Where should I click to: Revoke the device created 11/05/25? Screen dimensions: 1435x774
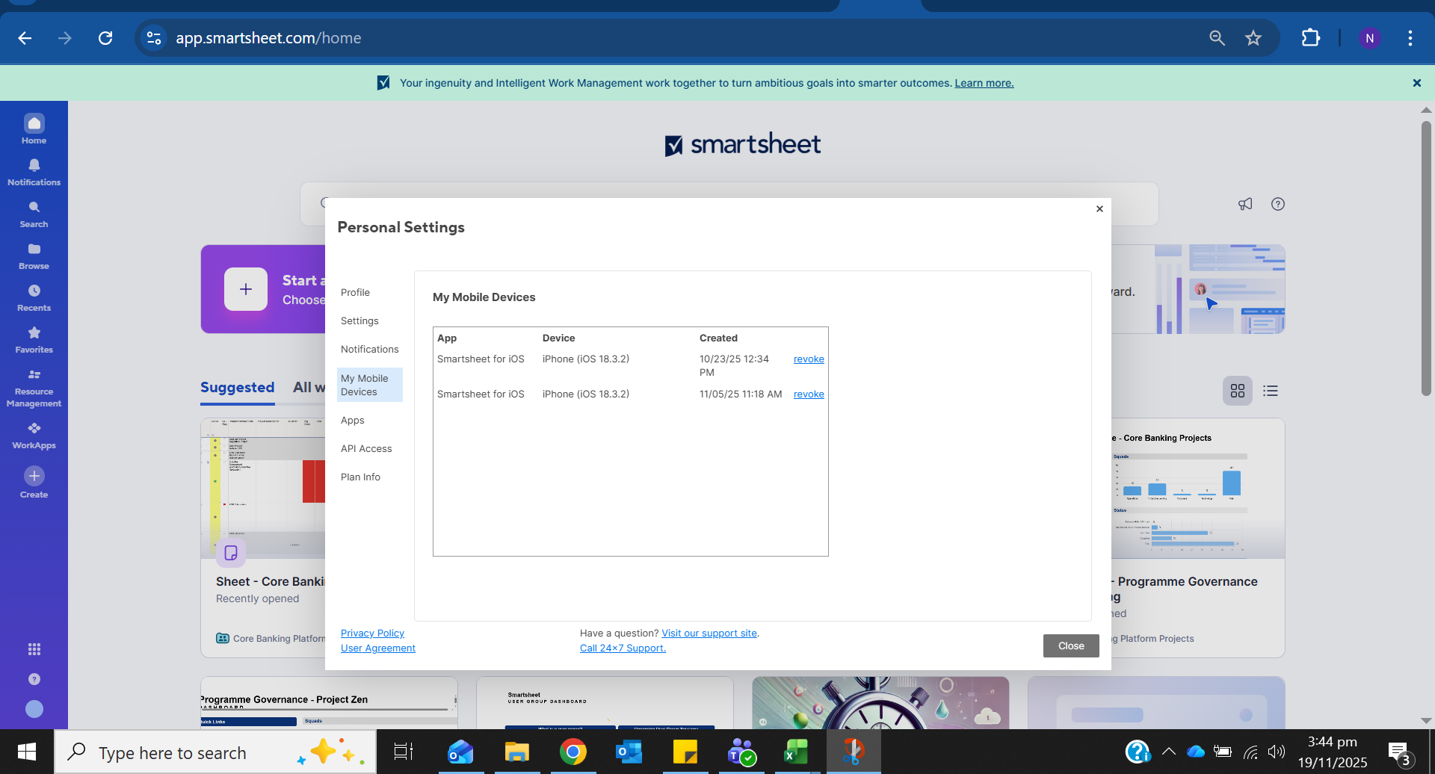(809, 394)
